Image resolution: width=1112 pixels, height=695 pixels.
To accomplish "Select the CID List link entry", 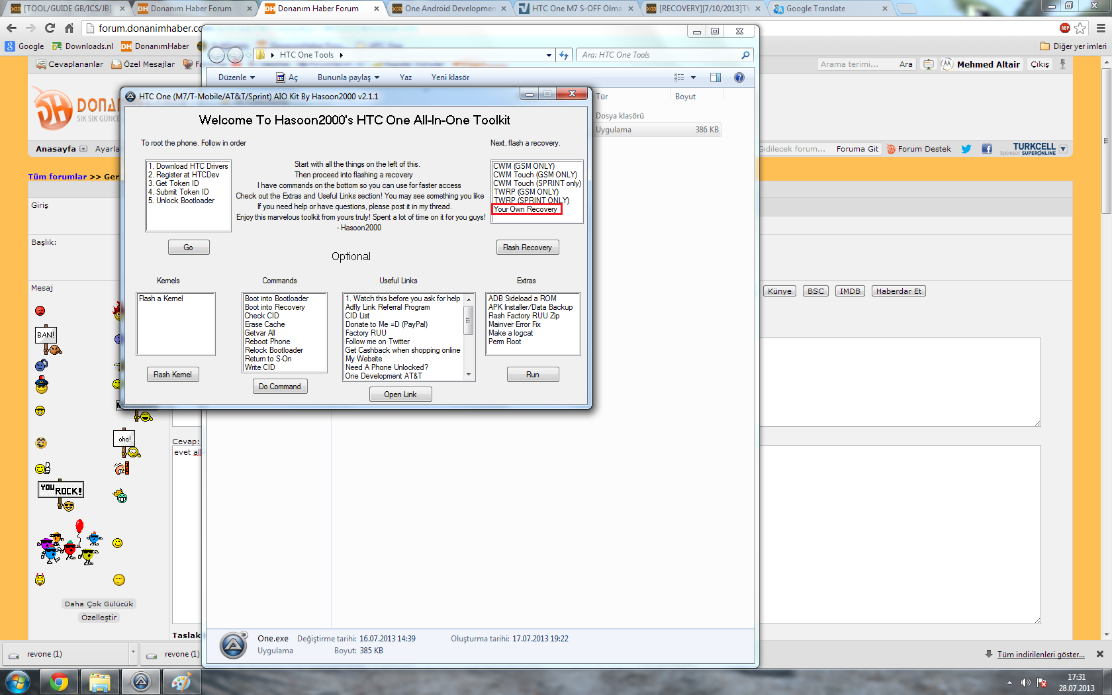I will [357, 316].
